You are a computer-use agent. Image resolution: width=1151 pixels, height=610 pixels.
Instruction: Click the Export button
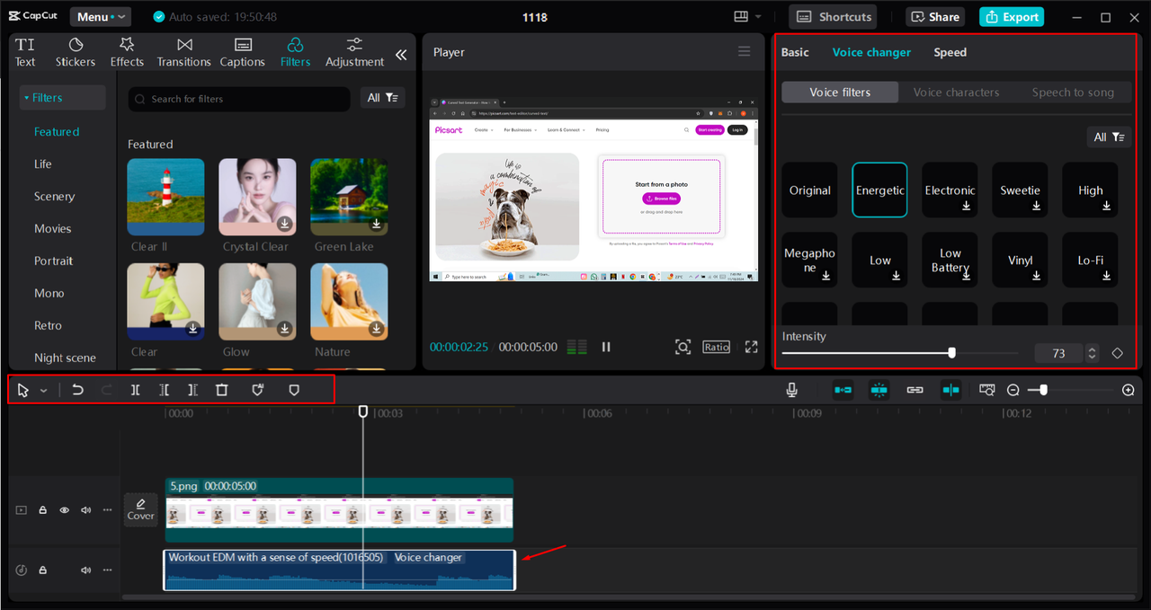click(x=1011, y=16)
